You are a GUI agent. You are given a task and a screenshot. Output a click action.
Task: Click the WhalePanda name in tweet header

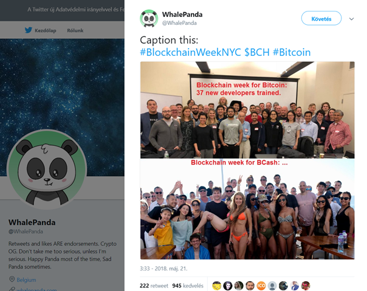click(x=182, y=15)
